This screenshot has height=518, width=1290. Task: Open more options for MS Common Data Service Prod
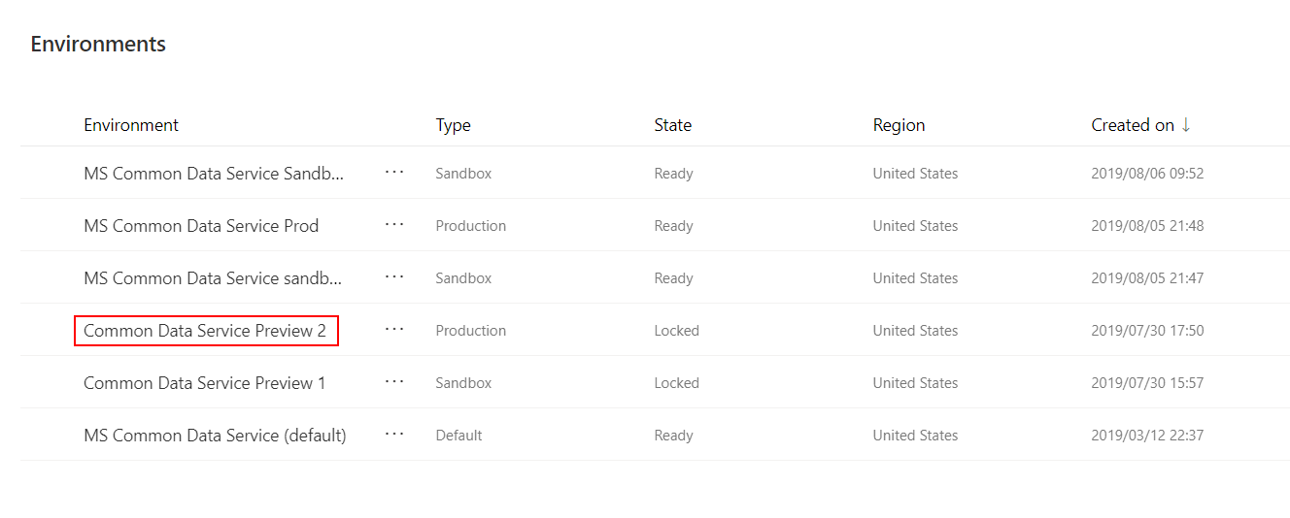click(393, 225)
